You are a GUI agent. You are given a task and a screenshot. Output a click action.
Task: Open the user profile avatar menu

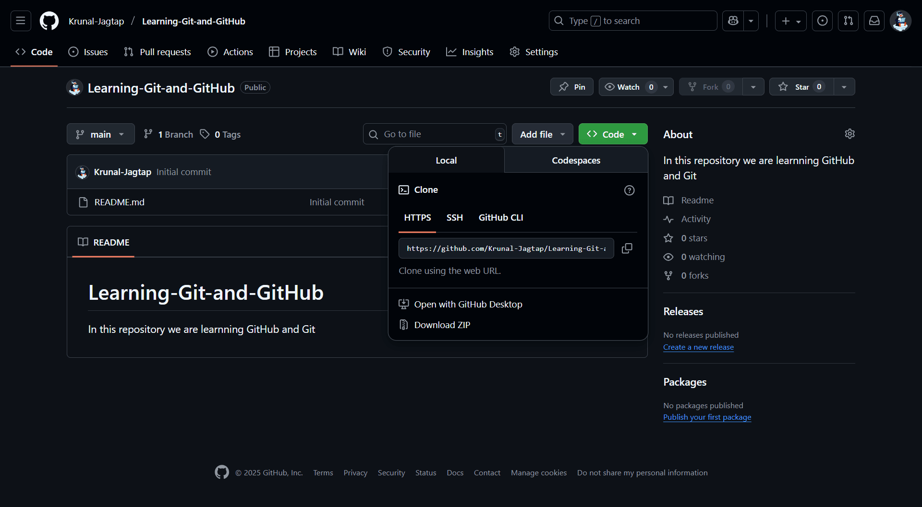pos(900,21)
